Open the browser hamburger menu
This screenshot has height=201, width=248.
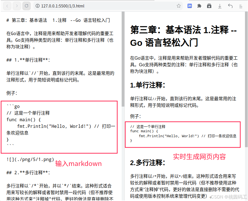(x=241, y=6)
